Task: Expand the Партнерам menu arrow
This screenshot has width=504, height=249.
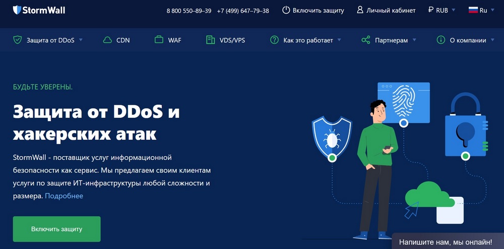Action: pyautogui.click(x=414, y=40)
